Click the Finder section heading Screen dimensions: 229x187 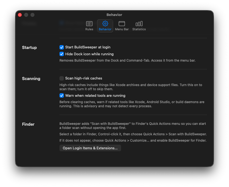point(28,124)
